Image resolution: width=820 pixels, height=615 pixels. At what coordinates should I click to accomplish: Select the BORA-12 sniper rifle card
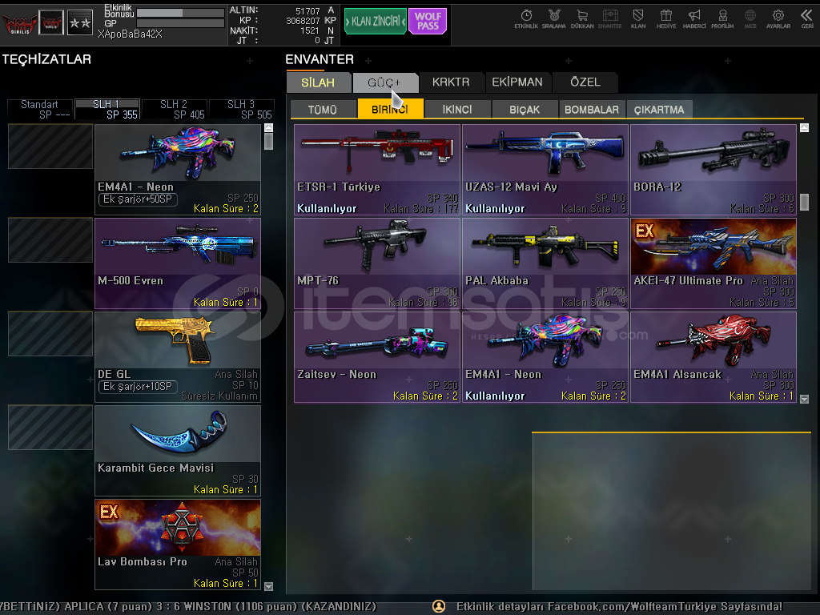point(713,170)
